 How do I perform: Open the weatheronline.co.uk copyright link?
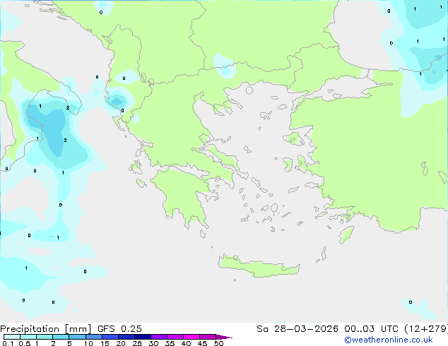pos(388,340)
